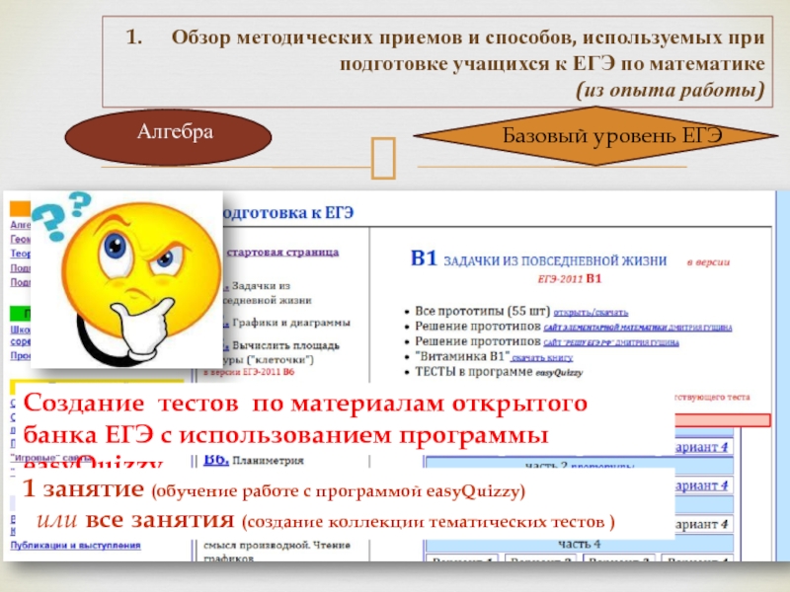Click the "часть 4" table row
This screenshot has height=592, width=790.
click(x=579, y=545)
